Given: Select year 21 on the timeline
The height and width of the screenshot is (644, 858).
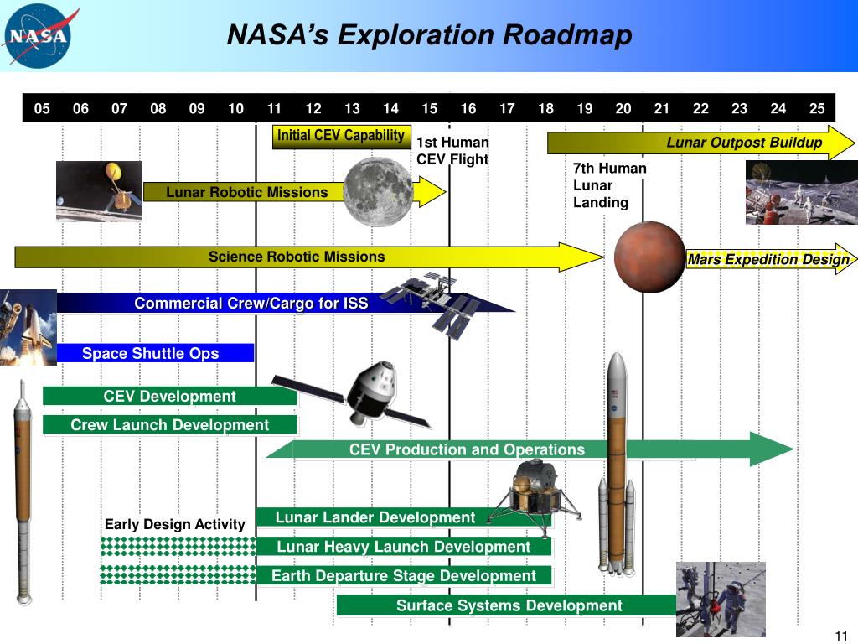Looking at the screenshot, I should click(662, 108).
